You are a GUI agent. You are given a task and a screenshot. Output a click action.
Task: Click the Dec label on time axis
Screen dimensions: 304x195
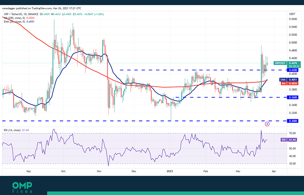point(134,171)
